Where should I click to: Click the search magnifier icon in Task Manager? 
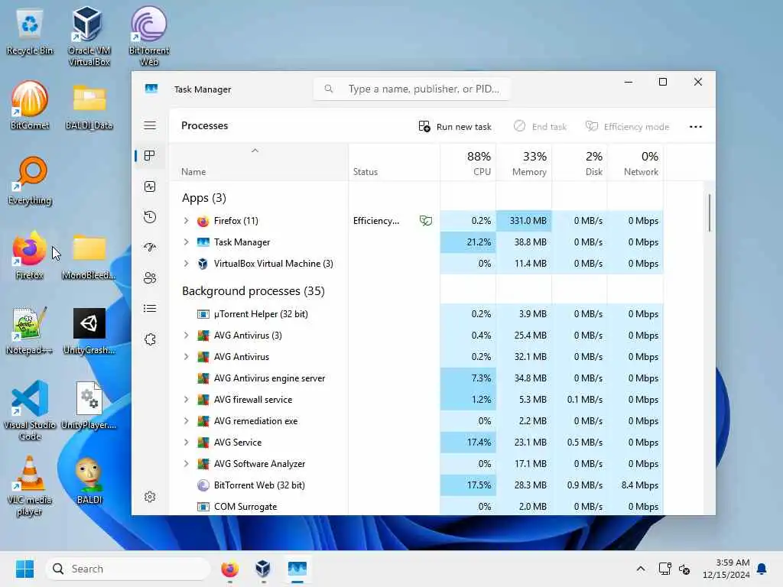(x=329, y=89)
